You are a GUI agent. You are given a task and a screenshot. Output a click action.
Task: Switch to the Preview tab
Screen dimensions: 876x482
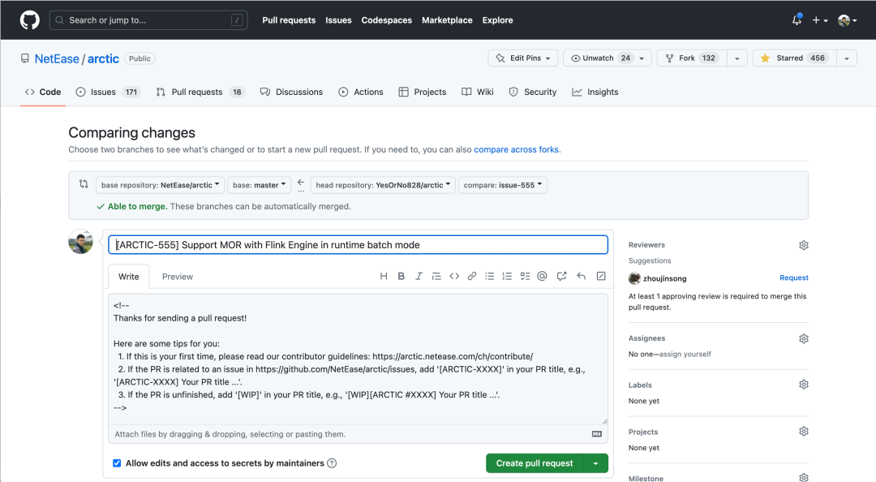point(178,277)
